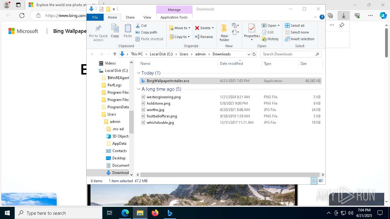Select westengineering.png file
Image resolution: width=390 pixels, height=219 pixels.
tap(231, 97)
